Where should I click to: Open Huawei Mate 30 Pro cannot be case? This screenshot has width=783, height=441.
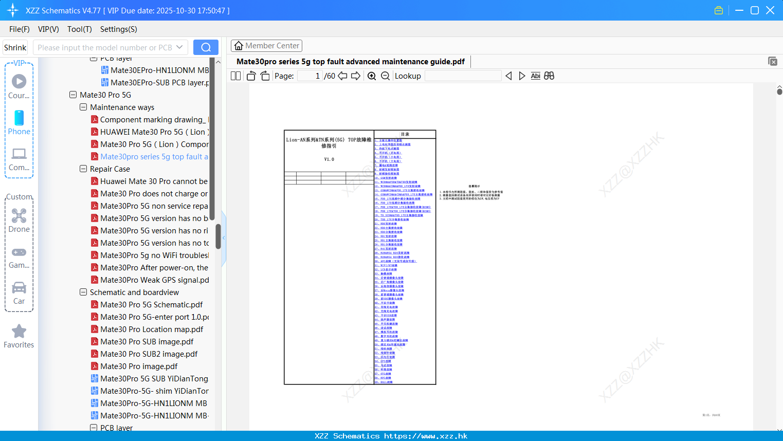pos(150,181)
